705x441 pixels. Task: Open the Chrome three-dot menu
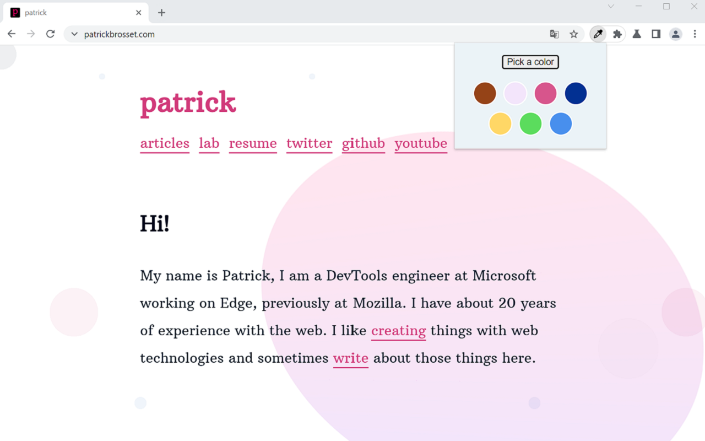point(695,34)
